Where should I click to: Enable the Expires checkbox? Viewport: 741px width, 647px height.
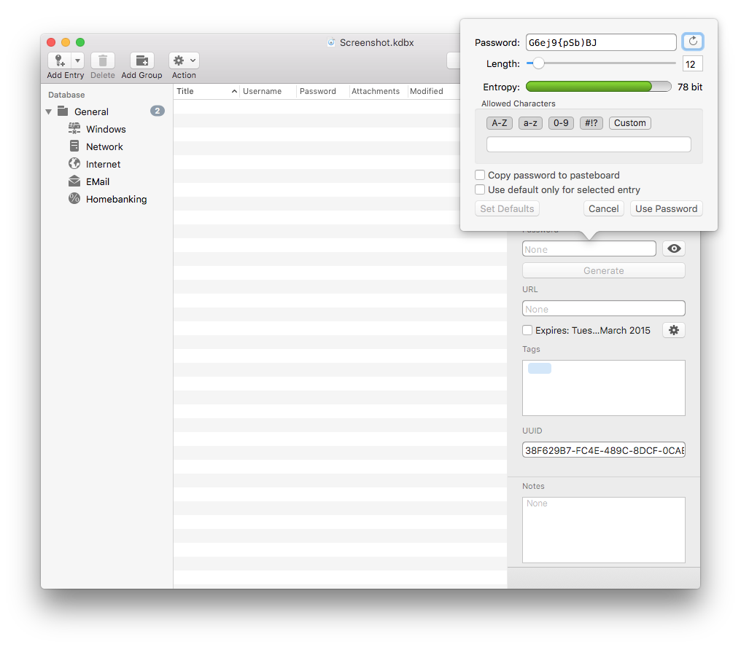pos(527,330)
